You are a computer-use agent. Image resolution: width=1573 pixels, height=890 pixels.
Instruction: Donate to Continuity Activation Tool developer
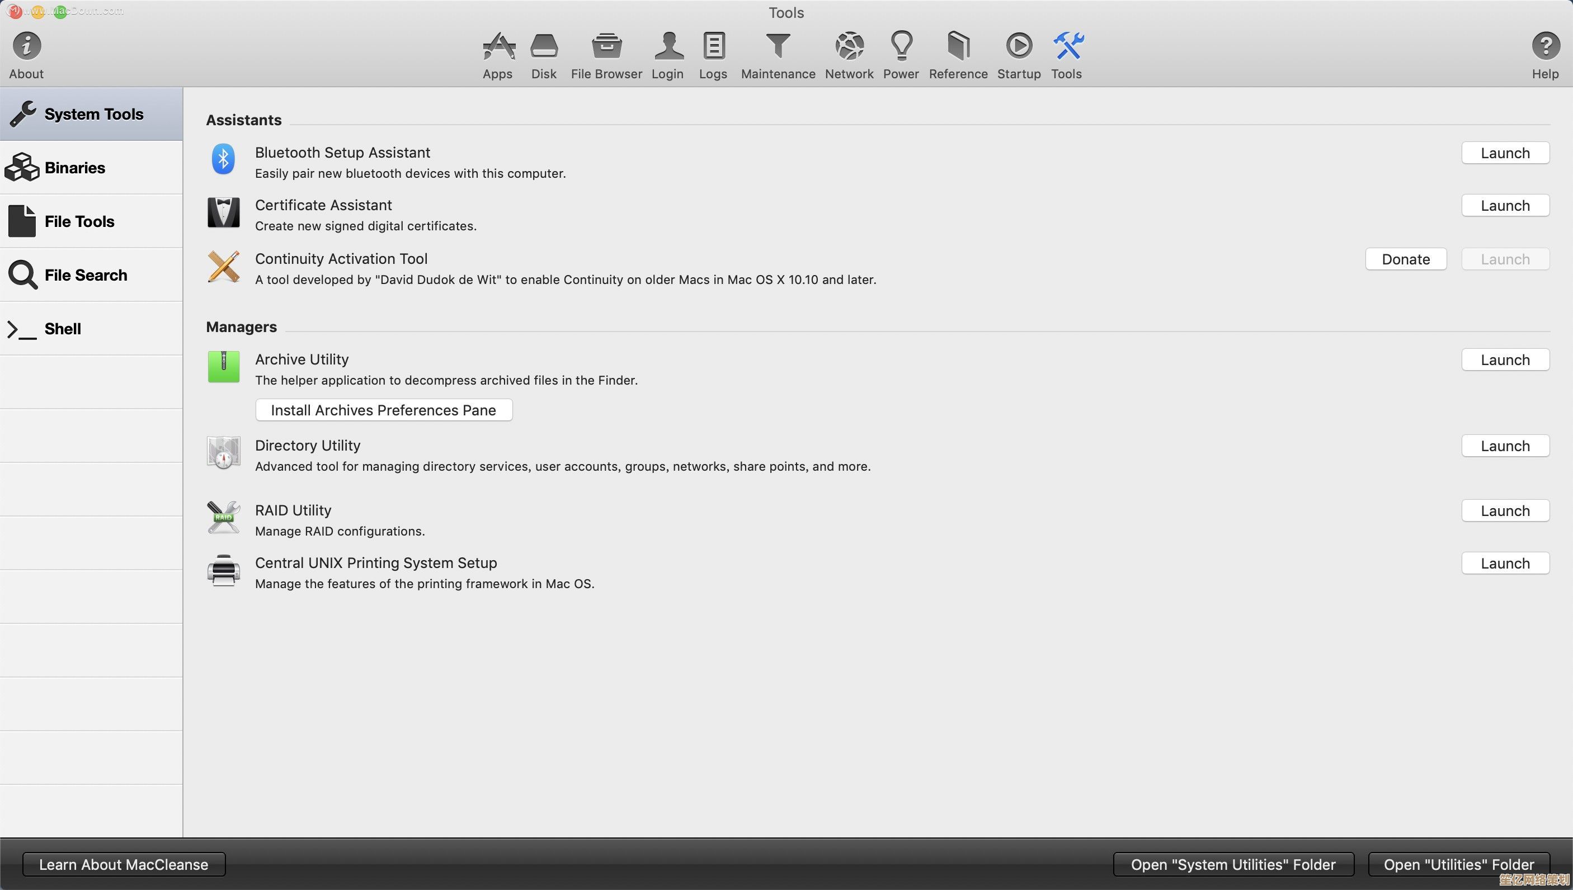click(x=1405, y=259)
